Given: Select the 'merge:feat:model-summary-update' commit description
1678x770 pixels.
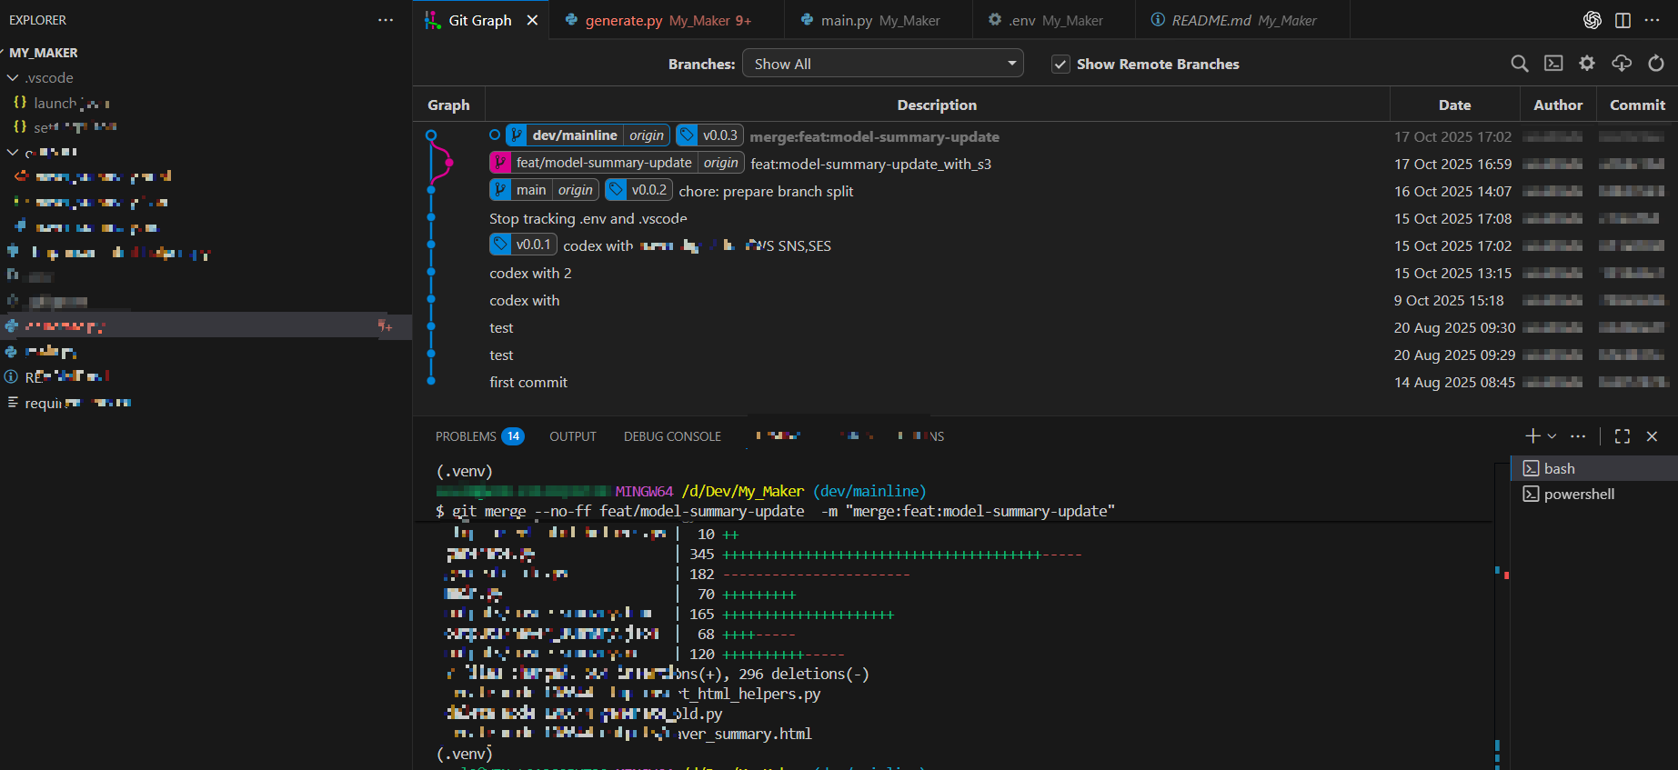Looking at the screenshot, I should pos(874,136).
